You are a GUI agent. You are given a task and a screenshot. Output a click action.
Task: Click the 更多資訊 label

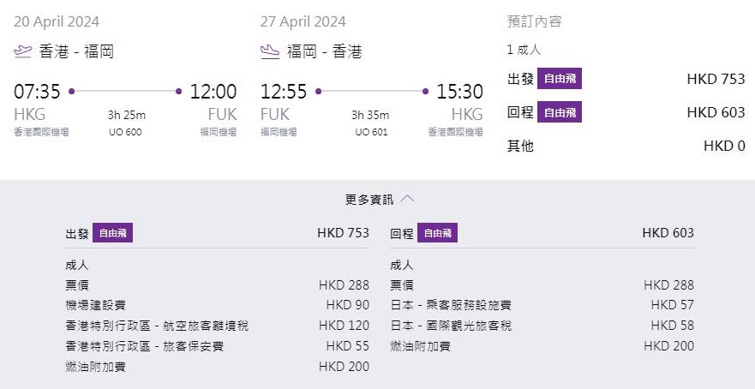[x=369, y=200]
